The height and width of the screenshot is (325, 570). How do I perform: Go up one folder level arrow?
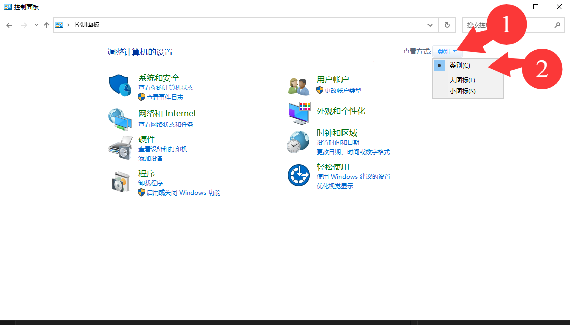tap(47, 25)
